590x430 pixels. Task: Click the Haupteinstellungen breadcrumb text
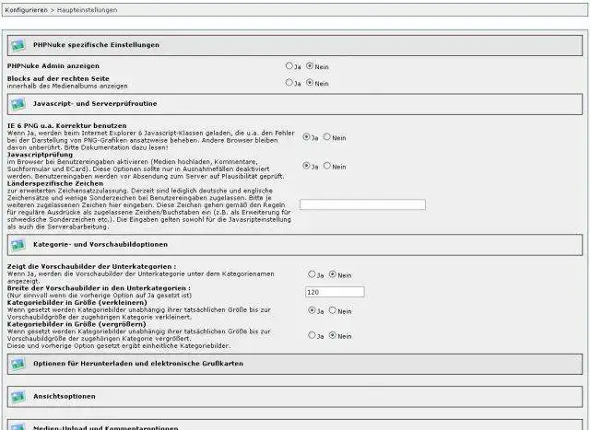[x=87, y=10]
